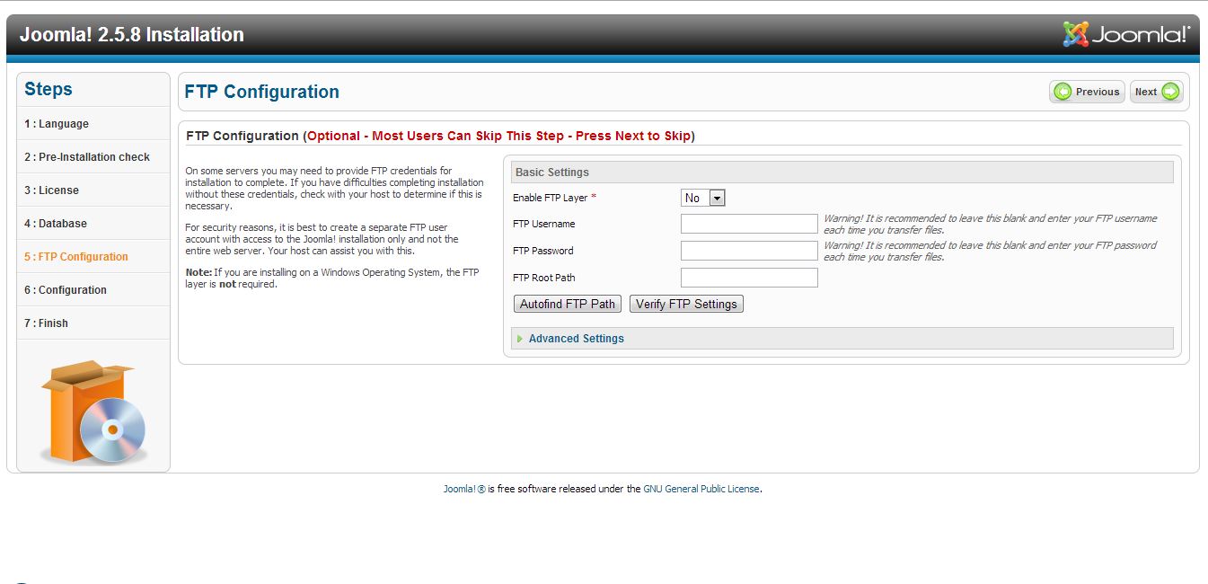Screen dimensions: 1208x584
Task: Click Autofind FTP Path button
Action: tap(568, 304)
